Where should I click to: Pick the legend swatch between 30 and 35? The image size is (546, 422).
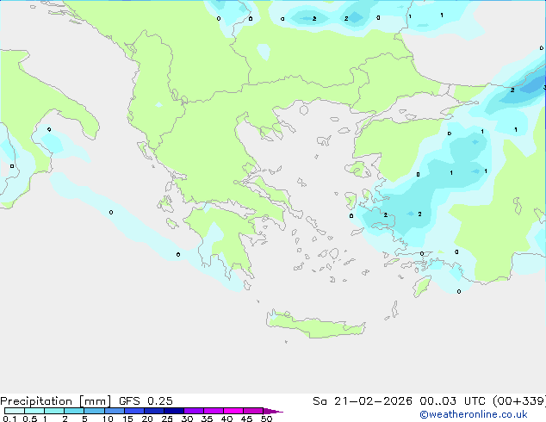tap(194, 411)
